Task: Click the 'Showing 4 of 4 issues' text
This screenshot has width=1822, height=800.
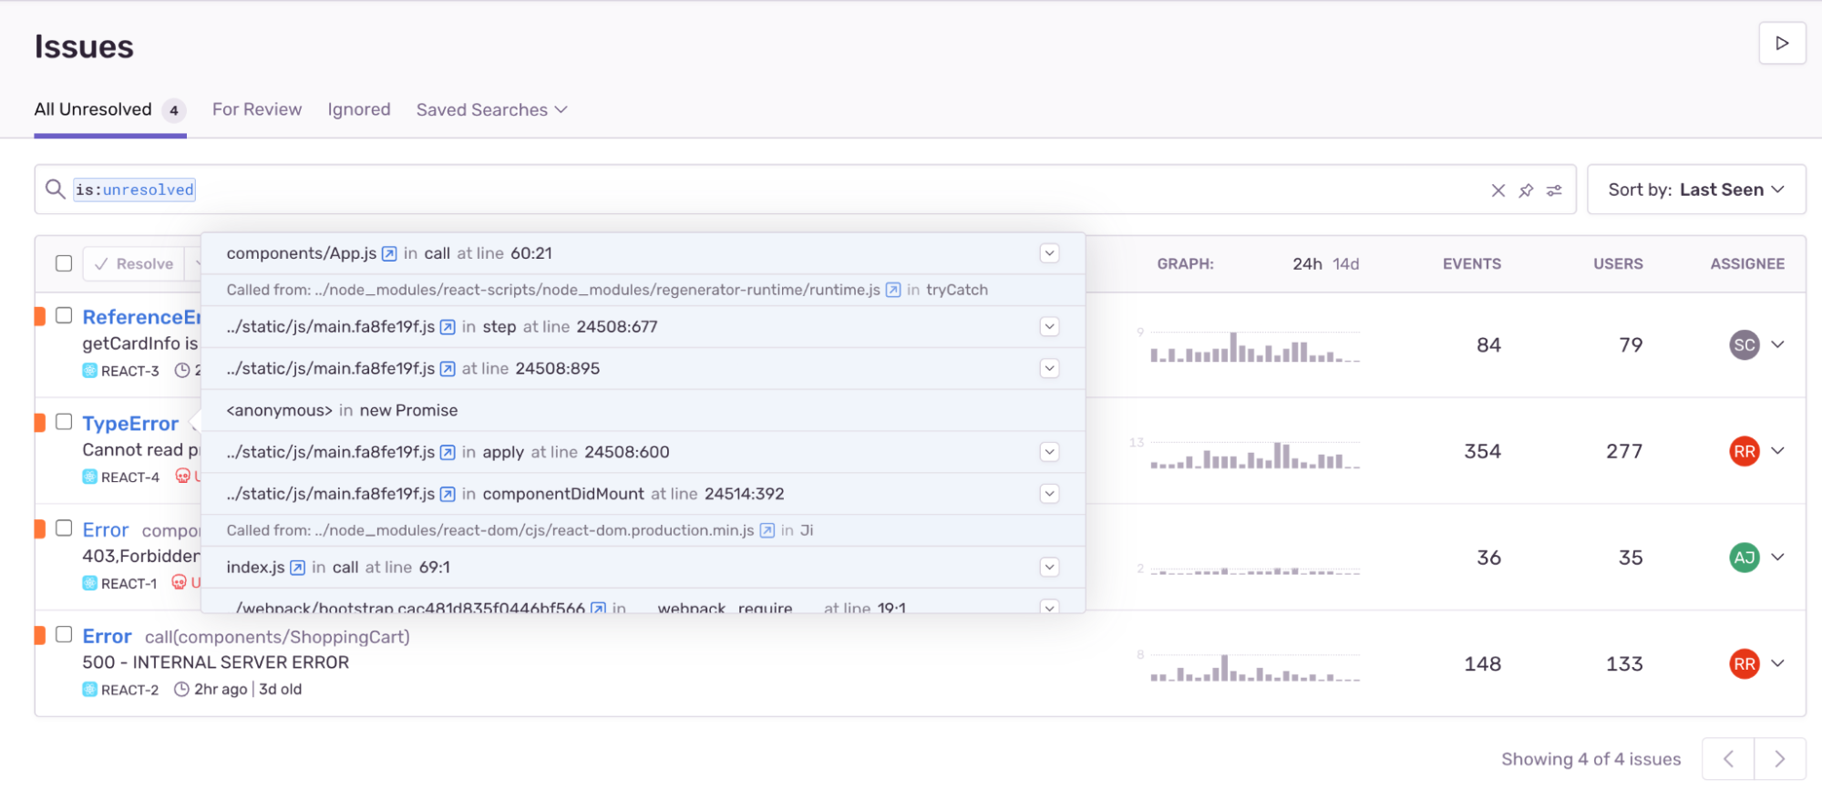Action: point(1591,759)
